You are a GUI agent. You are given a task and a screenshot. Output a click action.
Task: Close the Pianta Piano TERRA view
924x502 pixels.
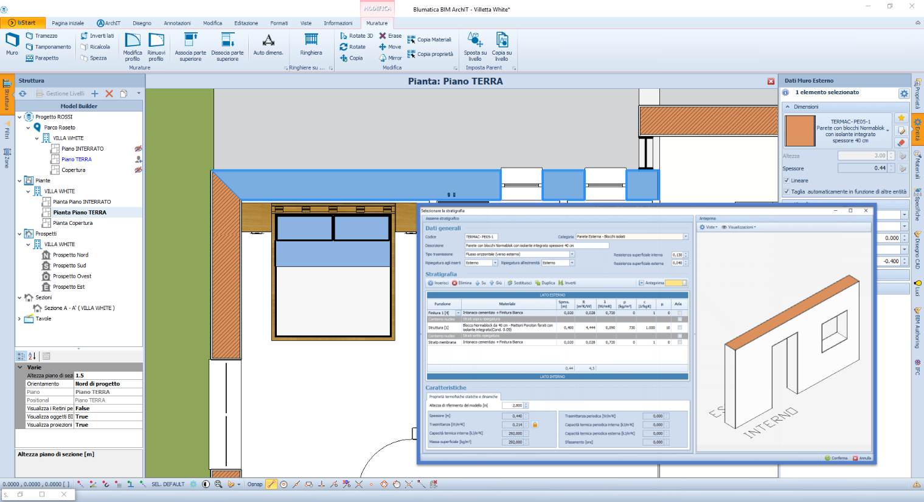click(771, 81)
